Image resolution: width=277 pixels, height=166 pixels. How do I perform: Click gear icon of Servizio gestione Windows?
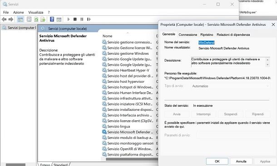pos(104,53)
